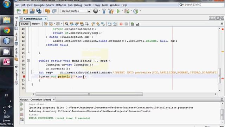Start Macro Recording red circle
225x127 pixels.
(121, 24)
